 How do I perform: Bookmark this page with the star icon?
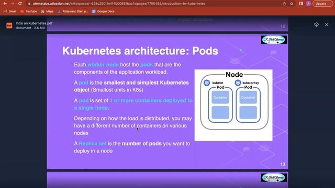pos(292,4)
